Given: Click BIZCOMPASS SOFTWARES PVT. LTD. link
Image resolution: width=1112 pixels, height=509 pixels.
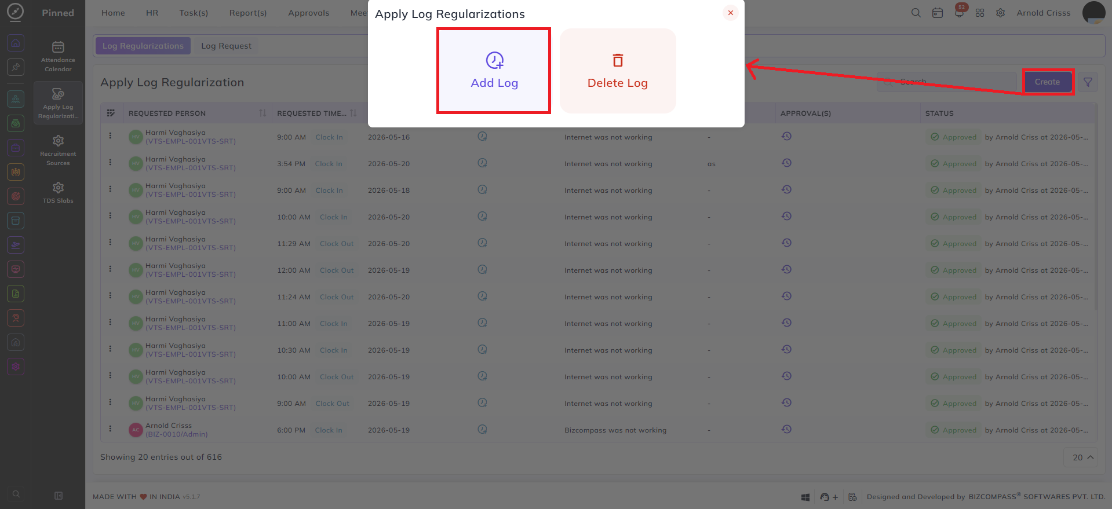Looking at the screenshot, I should click(1037, 497).
